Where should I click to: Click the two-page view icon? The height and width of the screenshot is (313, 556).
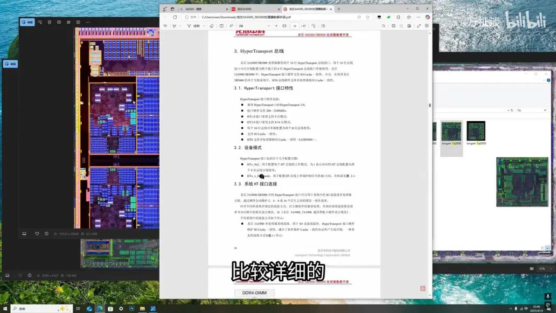[x=323, y=26]
